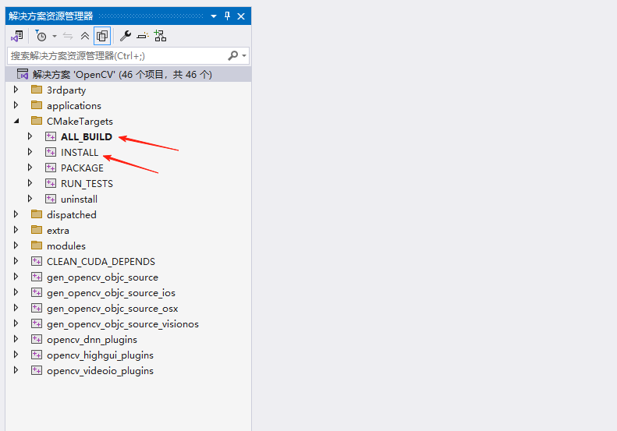Click the class diagram view icon

[160, 36]
